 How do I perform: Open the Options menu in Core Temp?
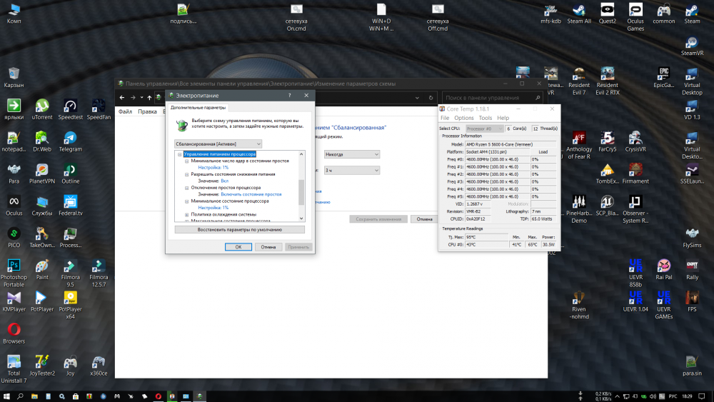[x=464, y=118]
